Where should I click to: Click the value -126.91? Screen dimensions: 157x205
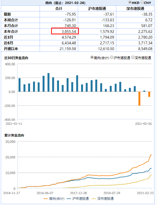[x=70, y=20]
